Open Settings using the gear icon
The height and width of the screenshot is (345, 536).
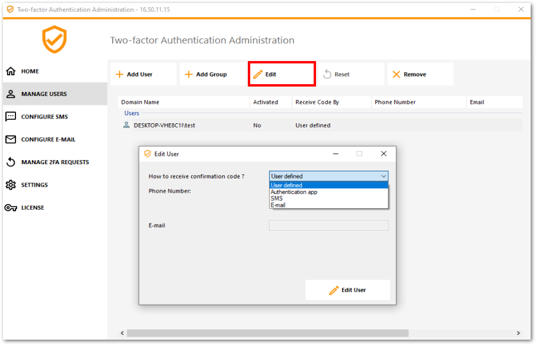click(11, 185)
